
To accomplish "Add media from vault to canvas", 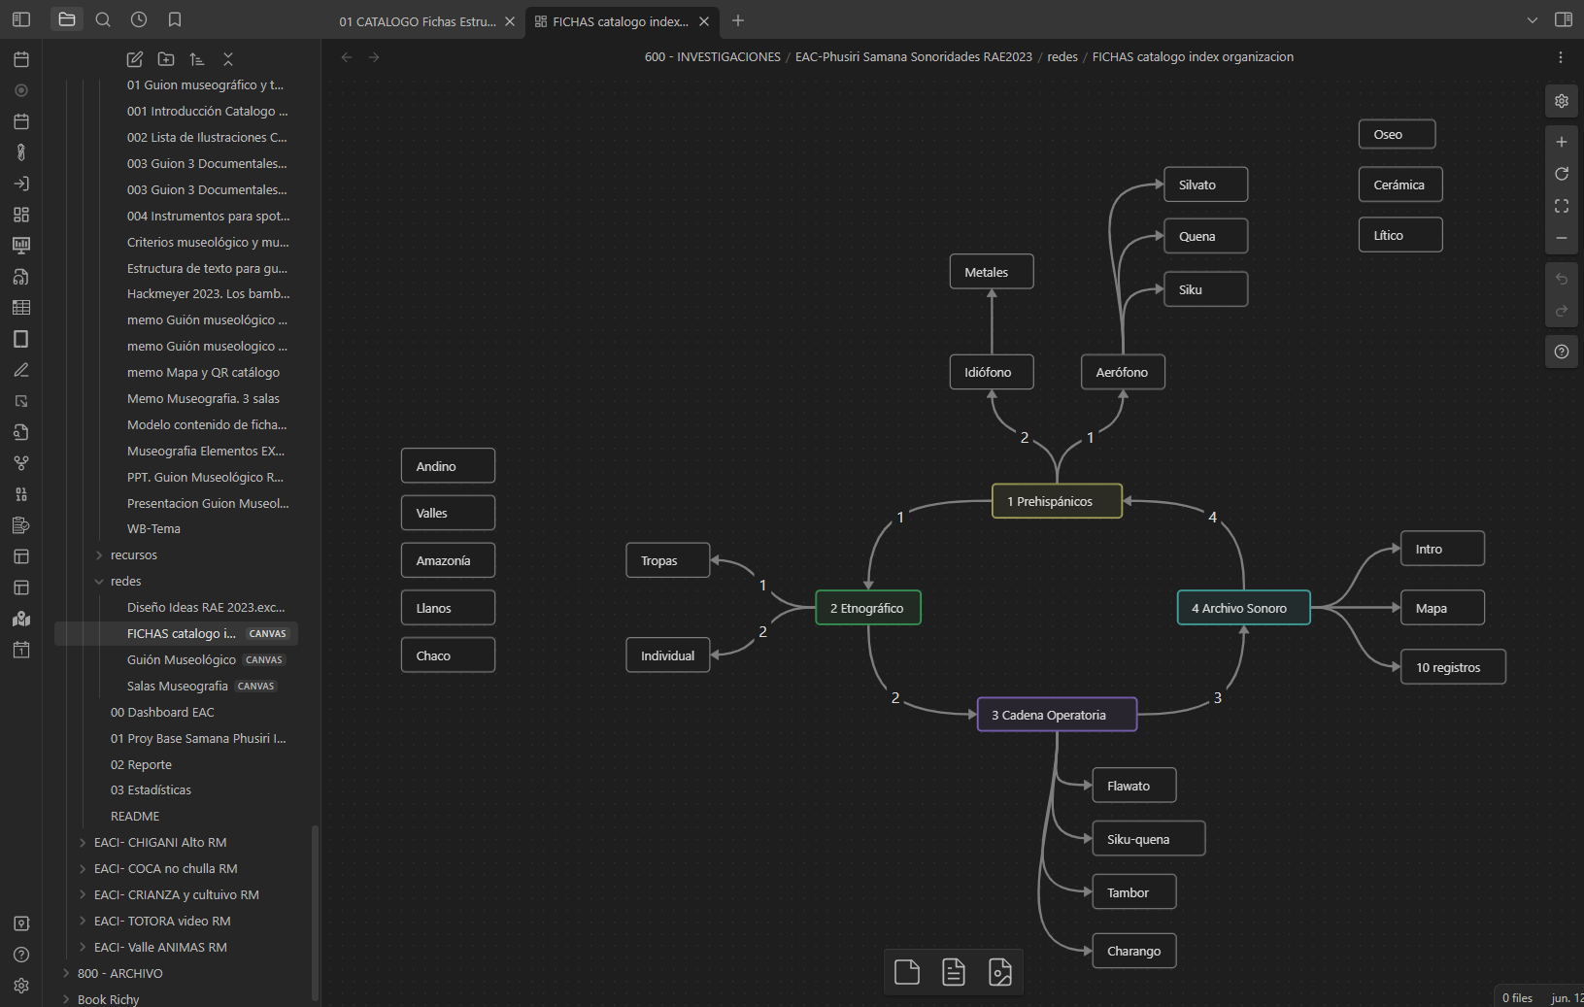I will coord(1000,972).
